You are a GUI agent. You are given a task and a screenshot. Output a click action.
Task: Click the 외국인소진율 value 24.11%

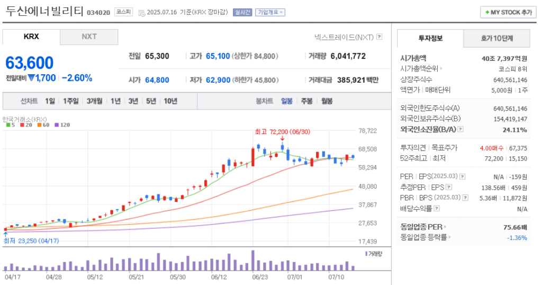[514, 130]
